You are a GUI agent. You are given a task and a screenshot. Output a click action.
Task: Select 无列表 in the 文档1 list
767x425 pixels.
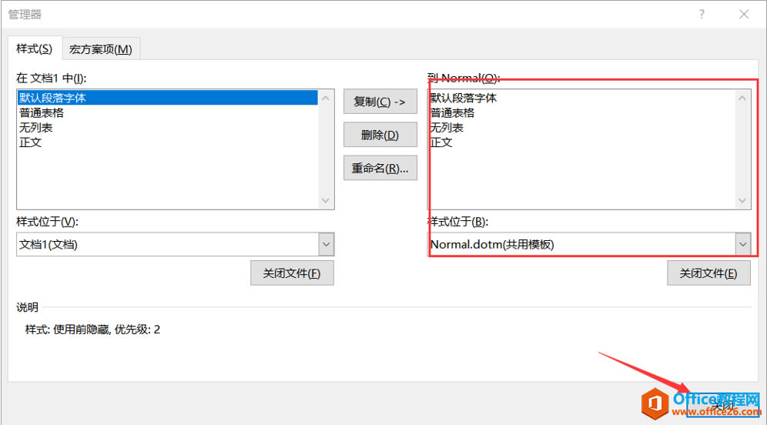[x=167, y=128]
